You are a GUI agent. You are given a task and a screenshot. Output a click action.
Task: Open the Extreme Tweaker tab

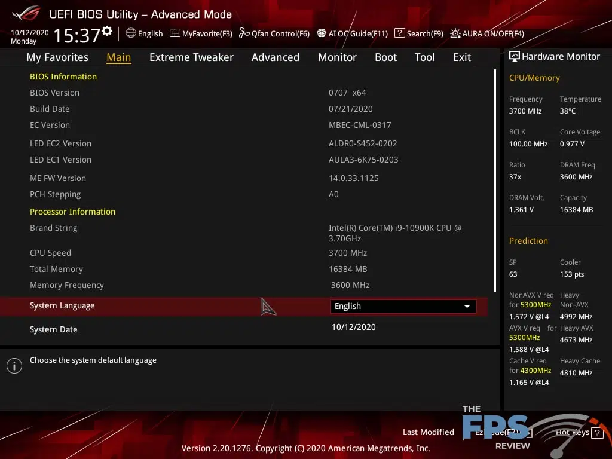(191, 57)
